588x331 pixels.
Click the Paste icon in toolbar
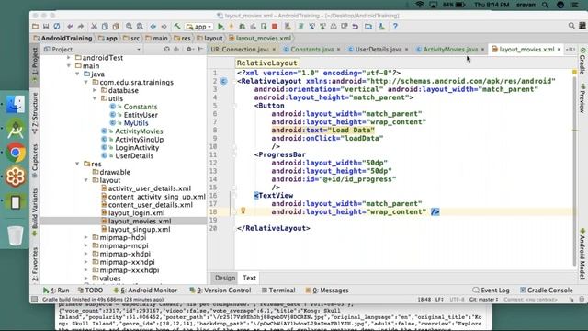116,27
